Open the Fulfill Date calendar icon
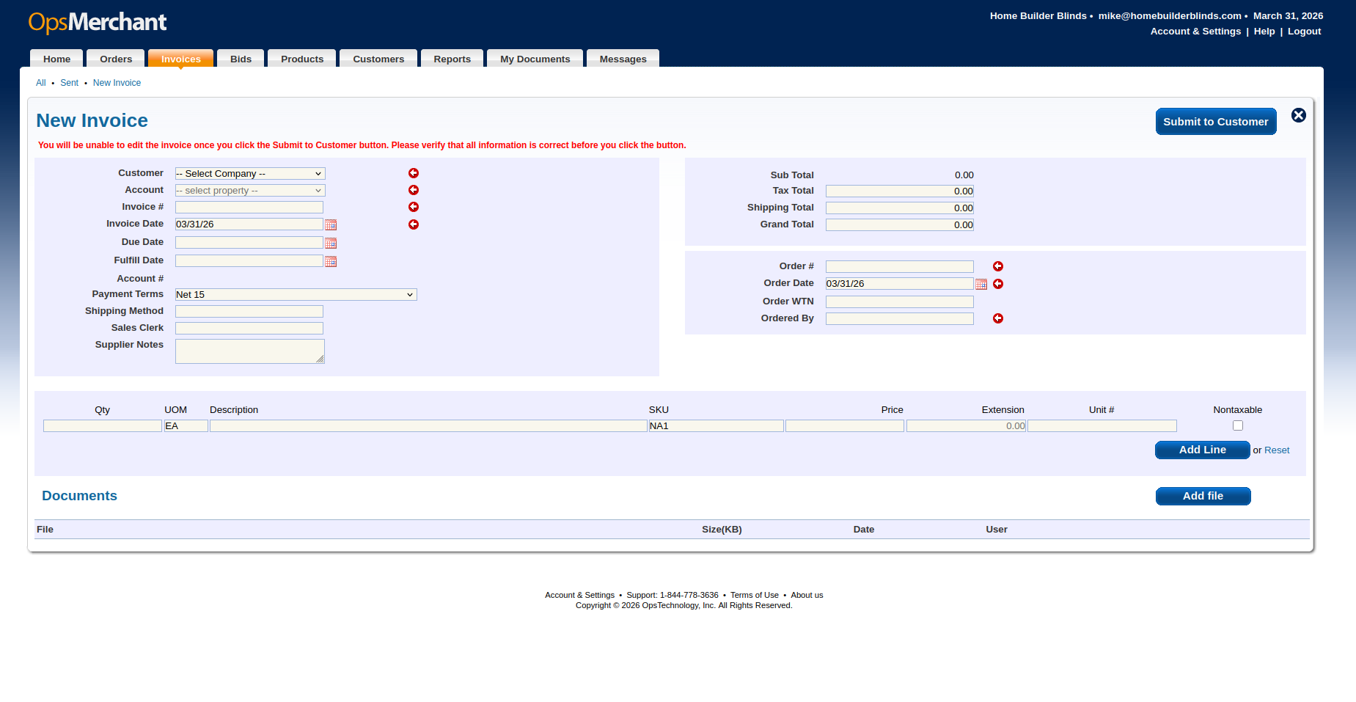This screenshot has width=1356, height=702. (x=331, y=261)
